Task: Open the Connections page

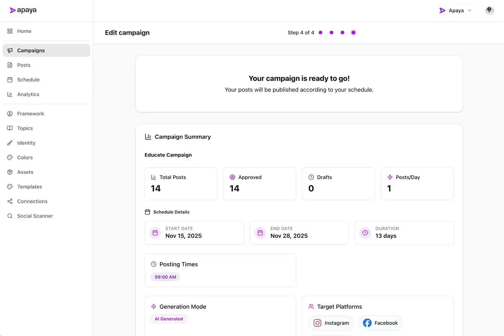Action: (32, 201)
